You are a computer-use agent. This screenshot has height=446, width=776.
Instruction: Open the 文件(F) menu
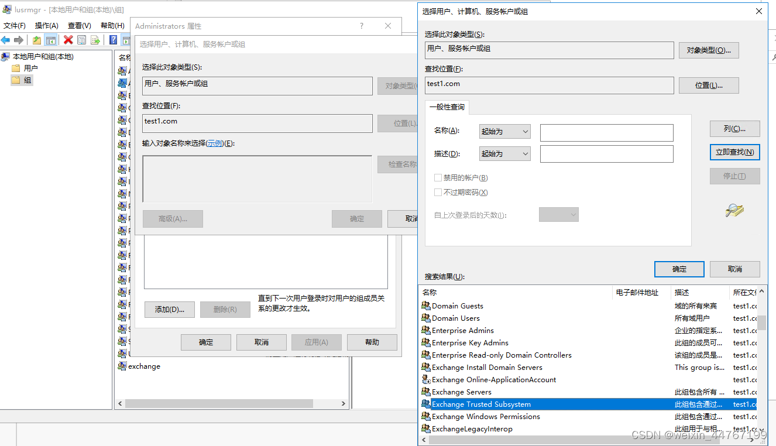coord(15,26)
